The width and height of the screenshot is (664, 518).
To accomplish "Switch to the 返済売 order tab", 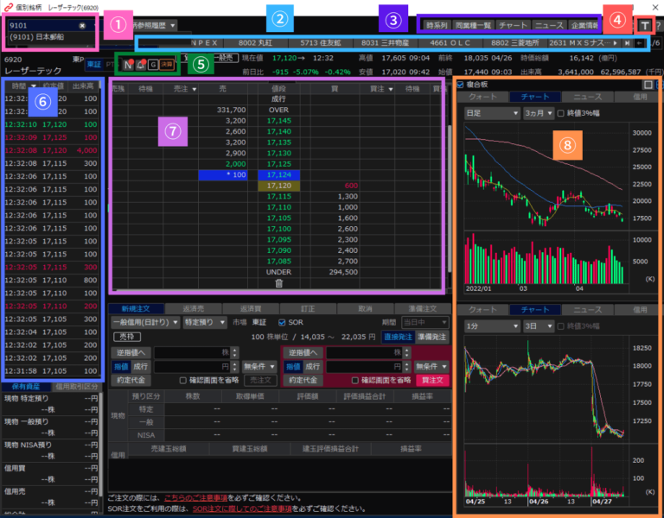I will (197, 308).
